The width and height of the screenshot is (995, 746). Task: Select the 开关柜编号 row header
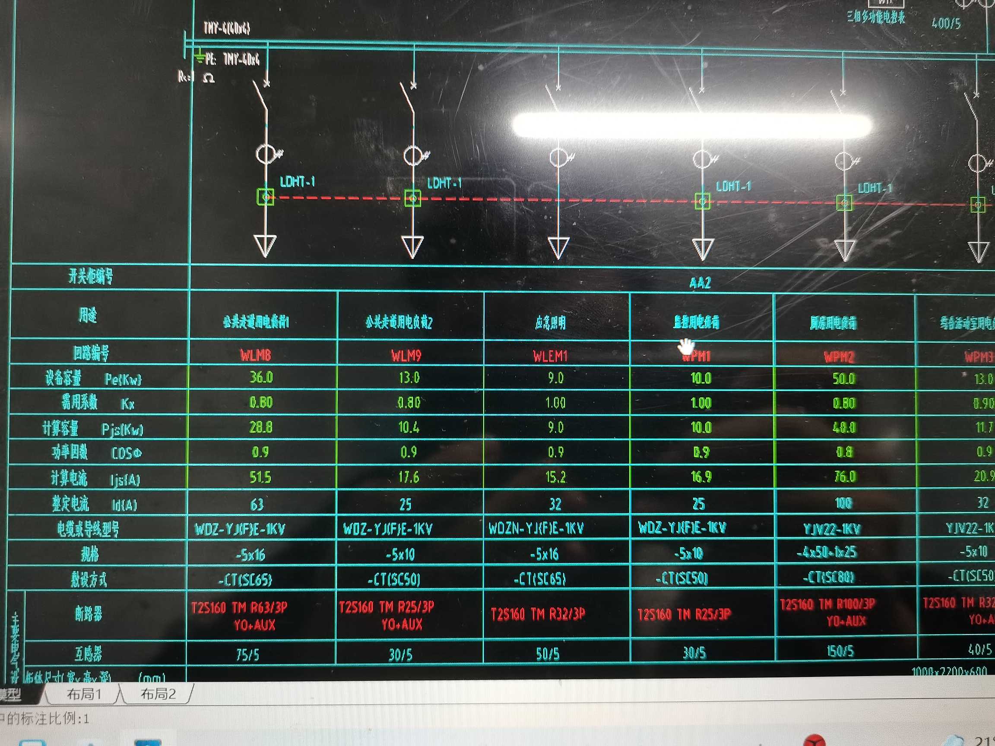point(90,276)
